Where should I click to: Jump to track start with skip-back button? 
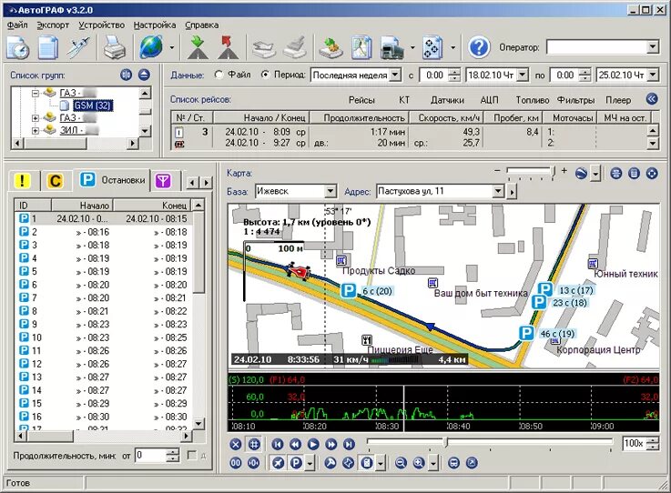(x=278, y=444)
